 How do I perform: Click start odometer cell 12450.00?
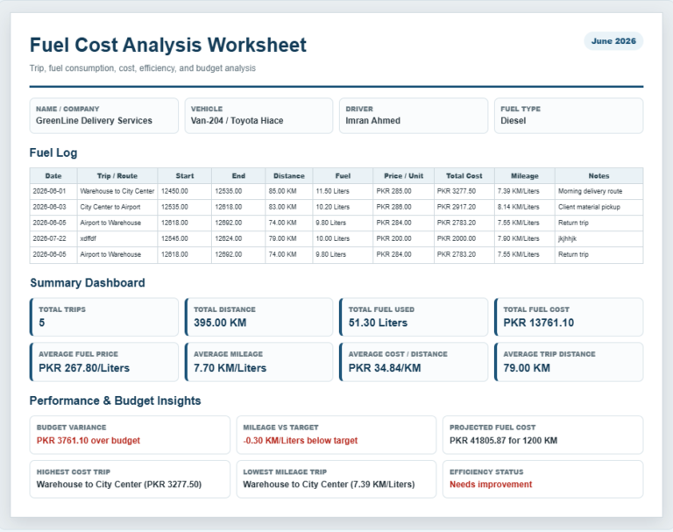click(185, 192)
